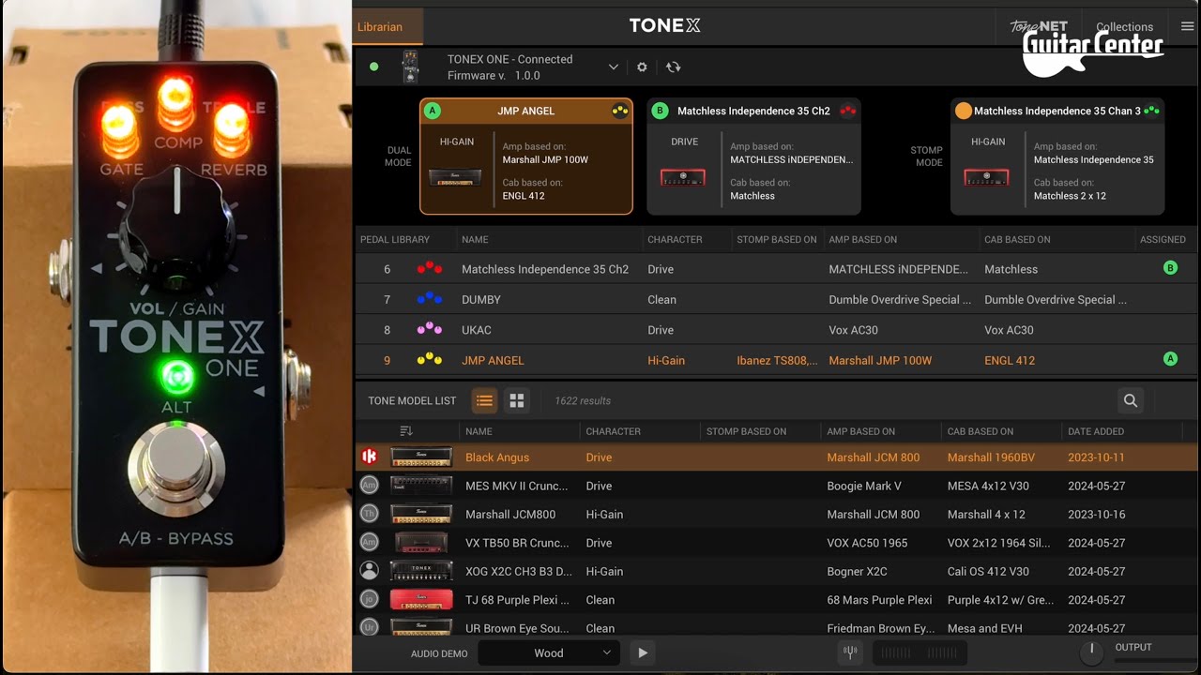Select the Black Angus tone model
This screenshot has height=675, width=1201.
pyautogui.click(x=776, y=457)
